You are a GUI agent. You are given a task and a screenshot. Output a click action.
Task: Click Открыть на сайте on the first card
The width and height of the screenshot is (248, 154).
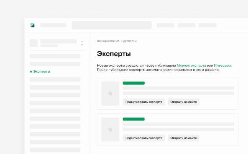coord(183,102)
